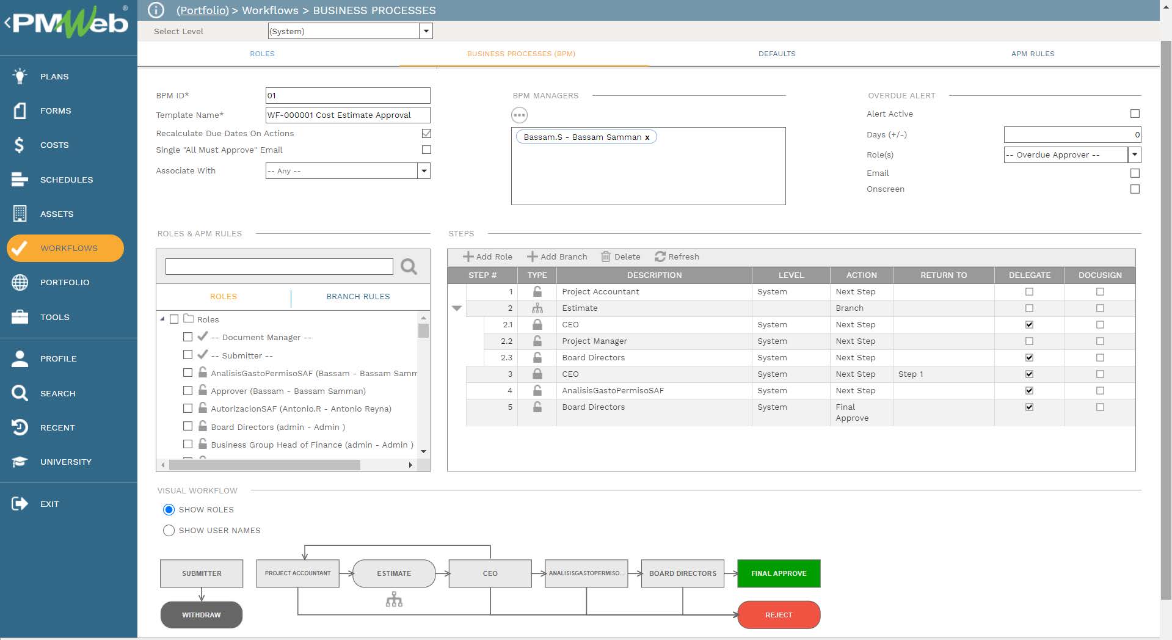This screenshot has width=1172, height=640.
Task: Open the Costs dollar icon in sidebar
Action: click(20, 145)
